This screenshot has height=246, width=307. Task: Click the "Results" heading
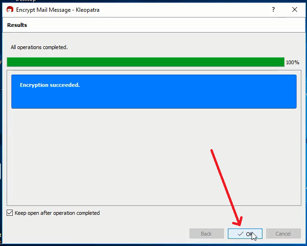[x=17, y=25]
